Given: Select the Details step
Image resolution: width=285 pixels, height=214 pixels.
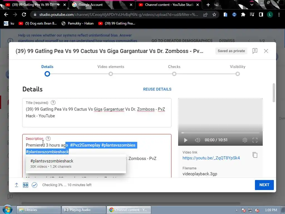Looking at the screenshot, I should [47, 70].
